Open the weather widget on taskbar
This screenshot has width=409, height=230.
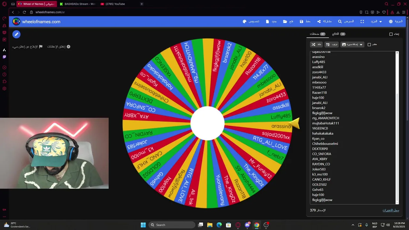click(x=17, y=225)
